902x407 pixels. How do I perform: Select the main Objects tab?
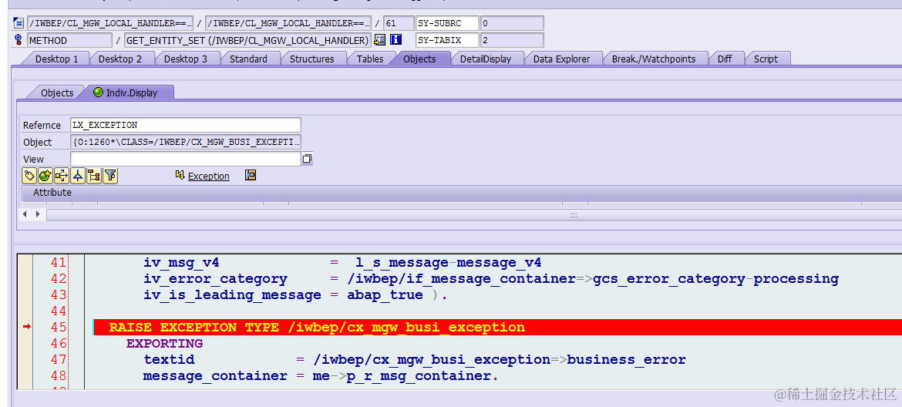419,59
